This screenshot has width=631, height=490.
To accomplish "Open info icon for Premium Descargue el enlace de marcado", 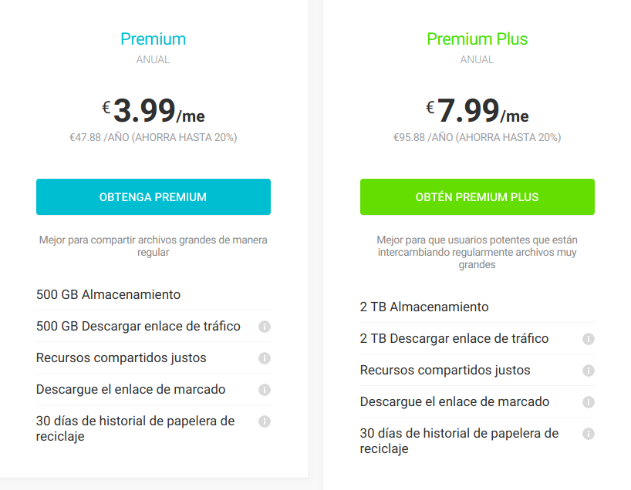I will tap(265, 390).
